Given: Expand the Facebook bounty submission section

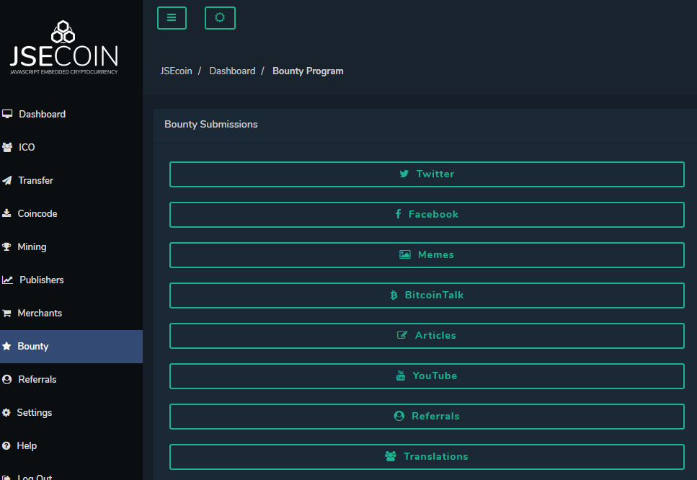Looking at the screenshot, I should [427, 215].
